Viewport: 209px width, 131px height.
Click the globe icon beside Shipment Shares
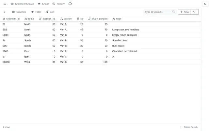12,4
